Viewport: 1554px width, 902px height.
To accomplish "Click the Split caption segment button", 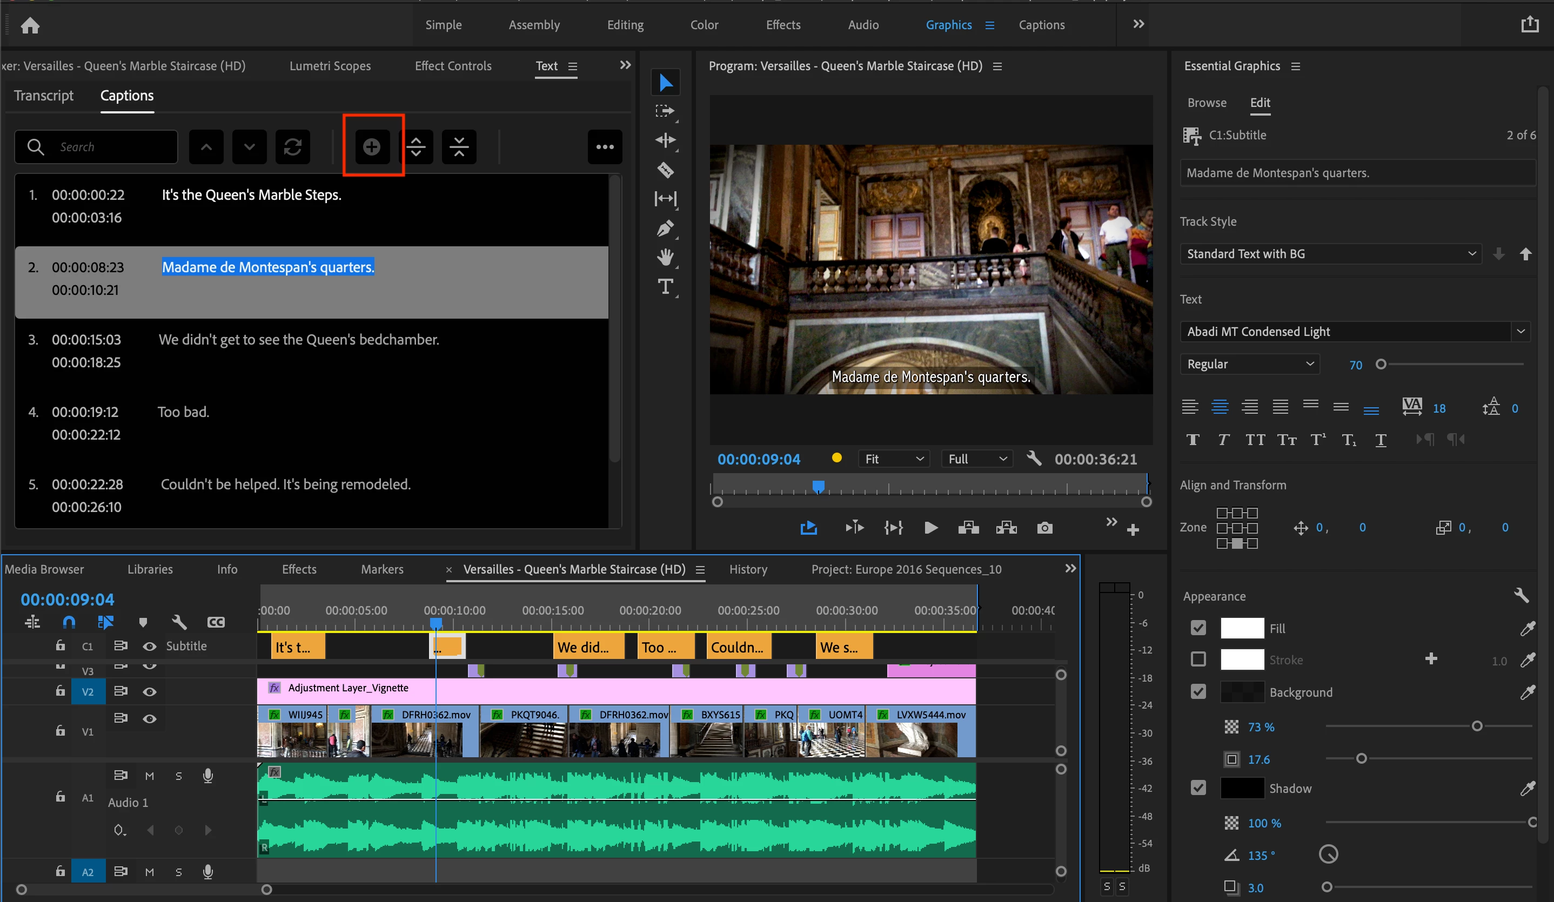I will [416, 147].
